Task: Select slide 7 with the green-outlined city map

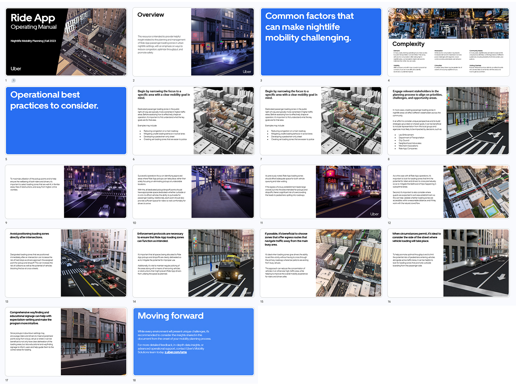Action: click(321, 121)
